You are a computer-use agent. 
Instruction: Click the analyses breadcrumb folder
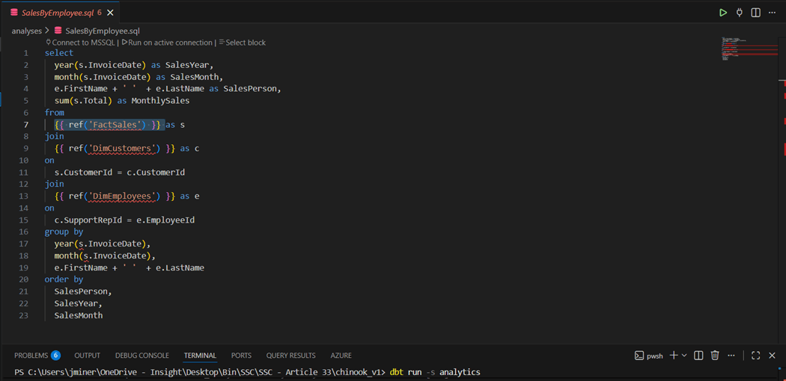26,31
